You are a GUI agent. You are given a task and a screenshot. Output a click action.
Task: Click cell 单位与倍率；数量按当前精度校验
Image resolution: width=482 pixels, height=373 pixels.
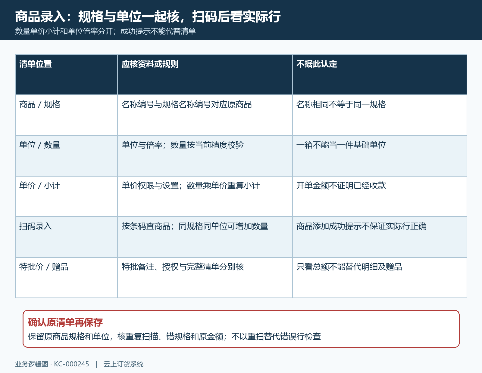point(205,156)
